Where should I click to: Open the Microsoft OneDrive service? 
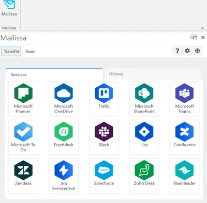click(x=64, y=99)
